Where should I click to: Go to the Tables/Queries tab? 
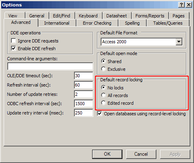(x=168, y=23)
